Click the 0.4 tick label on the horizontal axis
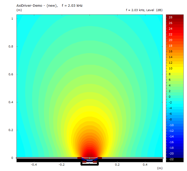187x171 pixels. tap(145, 164)
